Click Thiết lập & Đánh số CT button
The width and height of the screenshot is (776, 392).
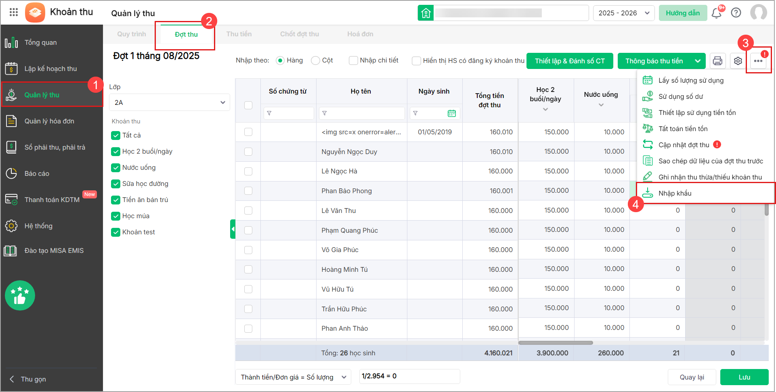pos(570,61)
